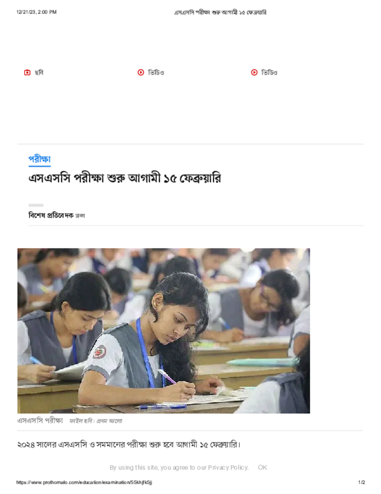
Task: Click the 12/21/23 timestamp in the header
Action: pos(37,12)
